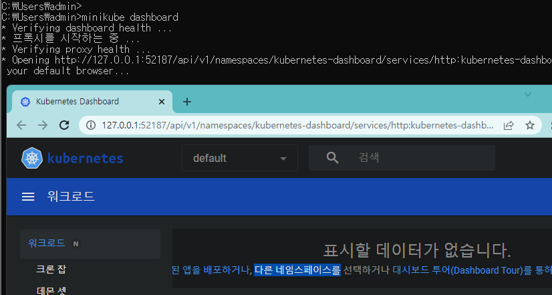552x295 pixels.
Task: Click the Kubernetes helm logo icon
Action: (32, 158)
